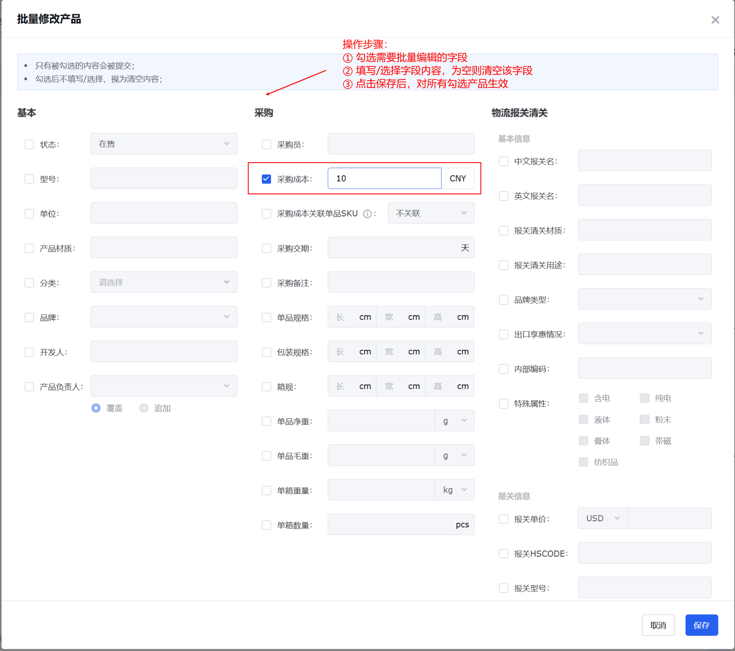Expand the 品牌类型 dropdown
Screen dimensions: 735x651
(x=644, y=300)
